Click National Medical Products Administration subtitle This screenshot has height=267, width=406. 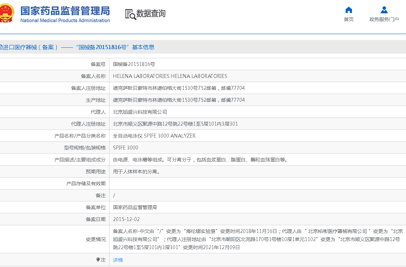click(x=65, y=20)
